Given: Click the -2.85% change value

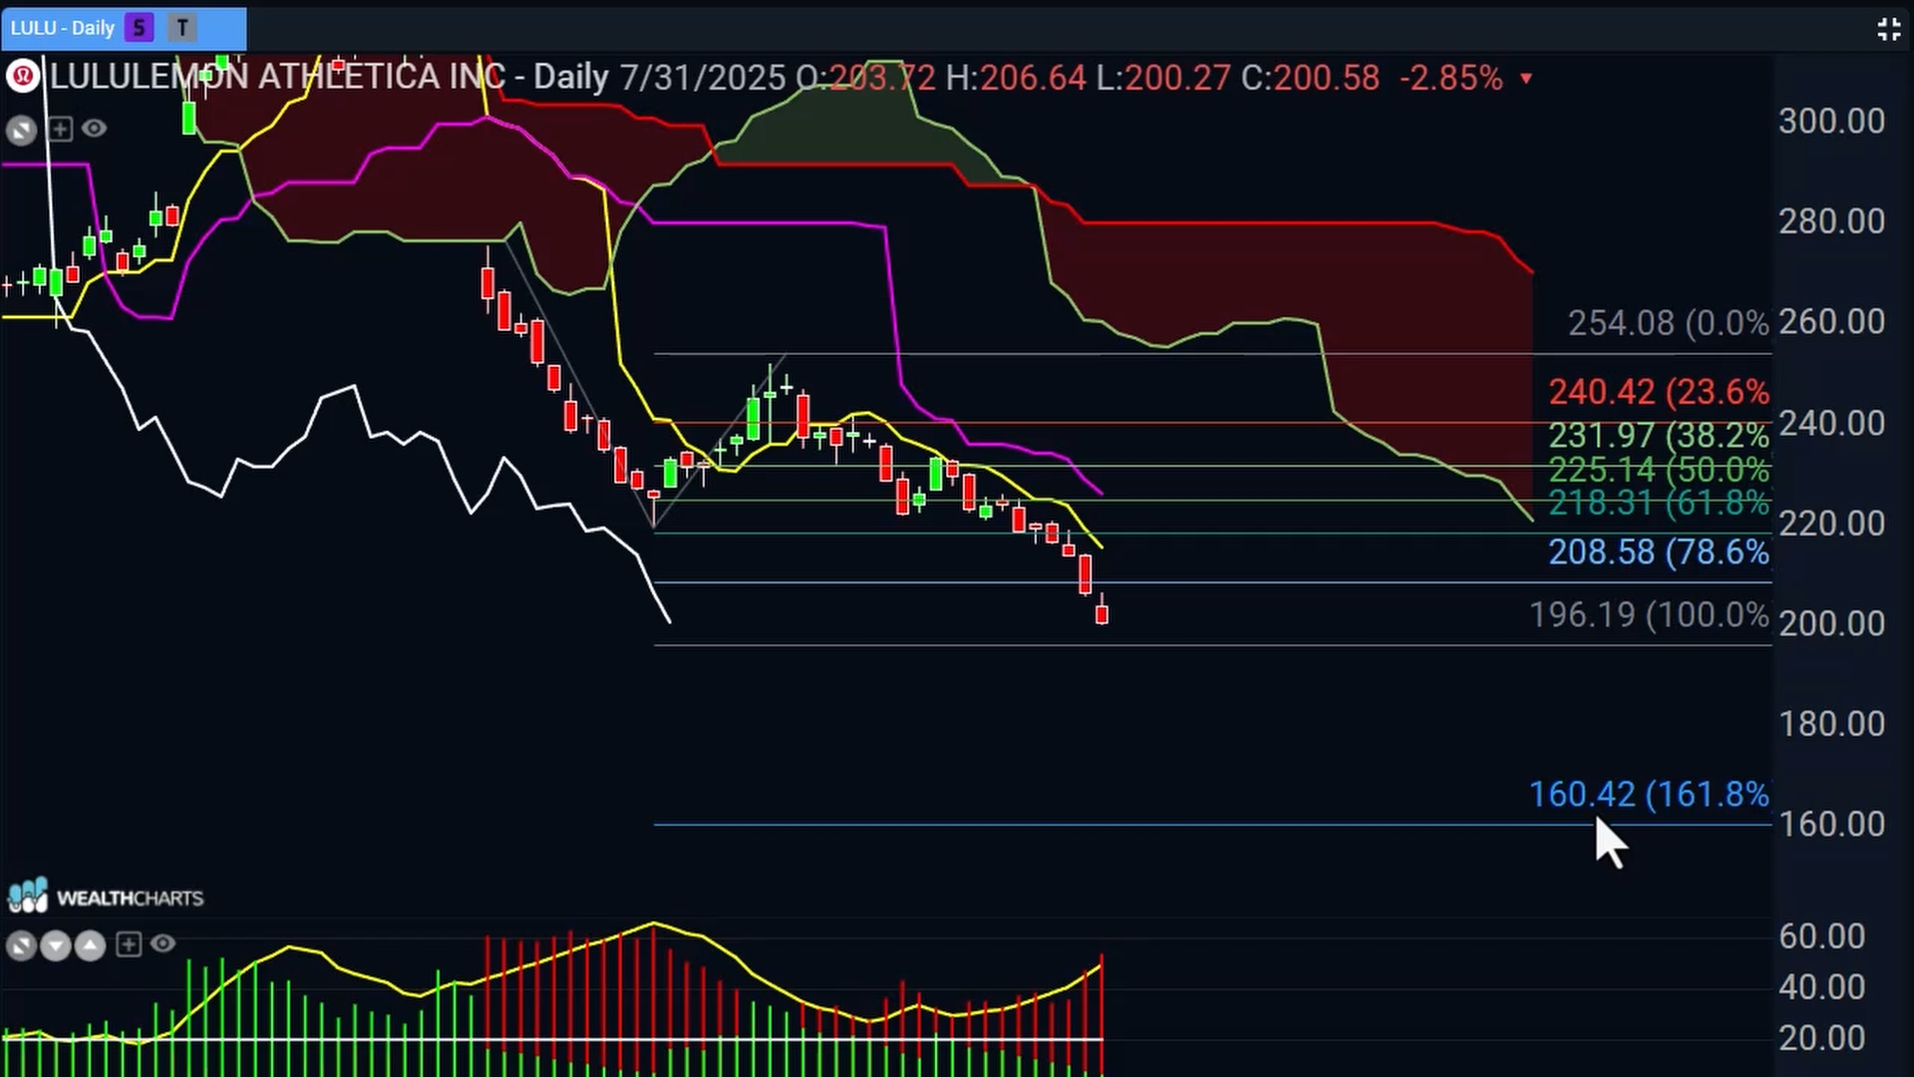Looking at the screenshot, I should tap(1451, 77).
